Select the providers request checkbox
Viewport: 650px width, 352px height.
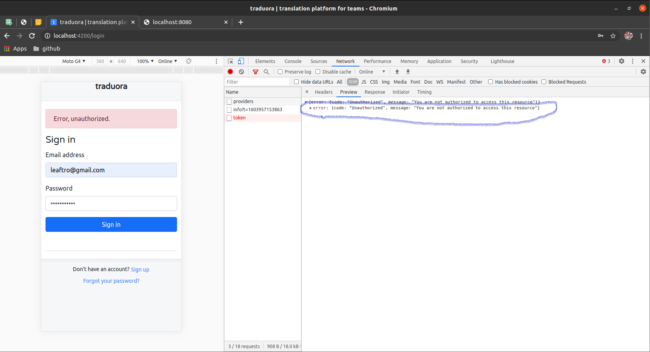pyautogui.click(x=229, y=102)
